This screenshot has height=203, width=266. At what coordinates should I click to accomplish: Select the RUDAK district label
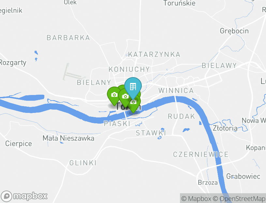pos(182,116)
